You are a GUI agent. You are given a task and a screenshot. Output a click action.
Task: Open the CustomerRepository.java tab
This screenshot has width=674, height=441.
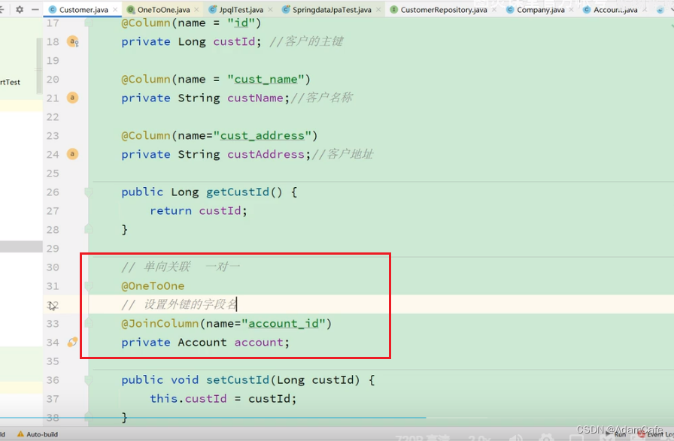pyautogui.click(x=443, y=10)
